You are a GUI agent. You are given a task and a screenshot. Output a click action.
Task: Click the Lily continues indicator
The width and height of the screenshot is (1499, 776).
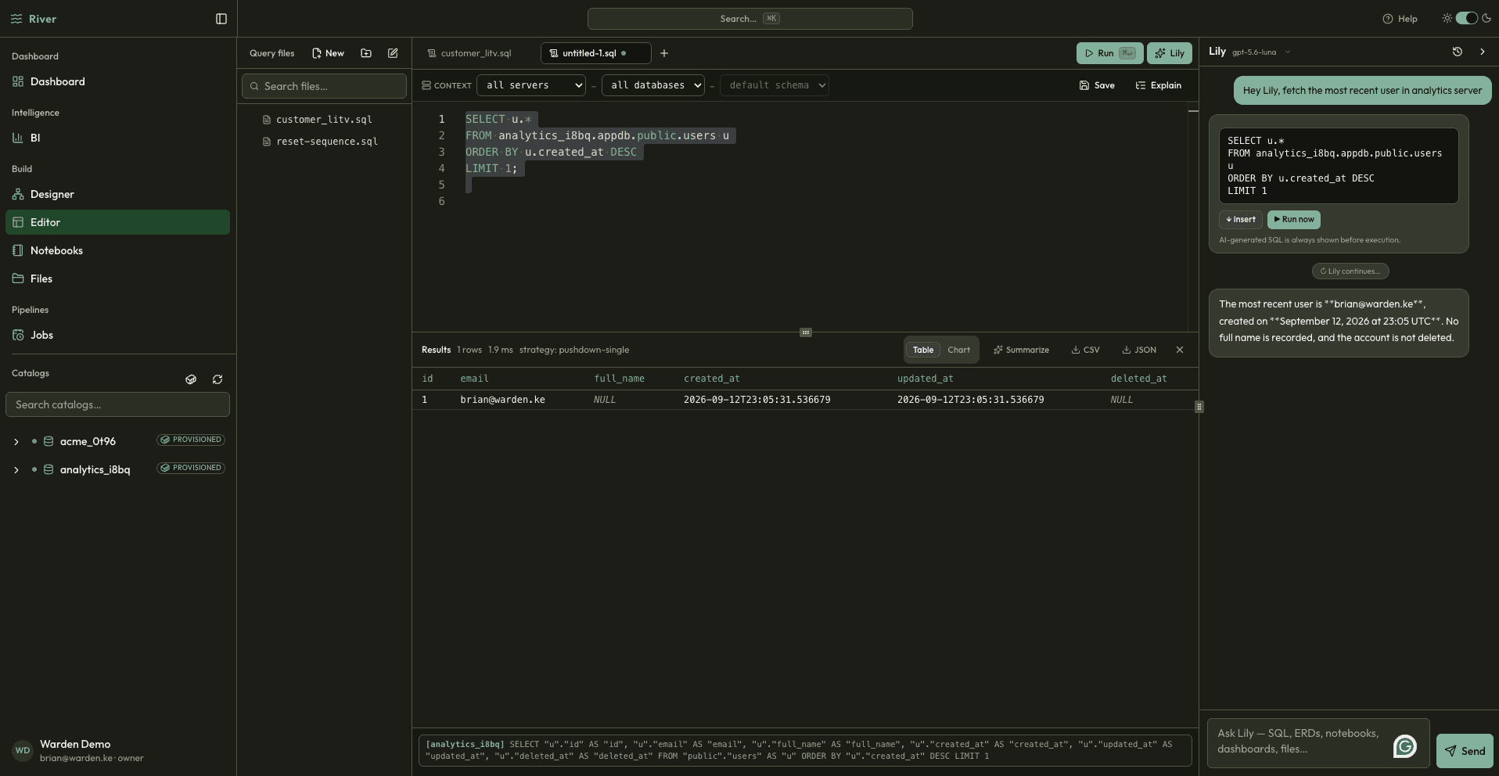tap(1350, 271)
